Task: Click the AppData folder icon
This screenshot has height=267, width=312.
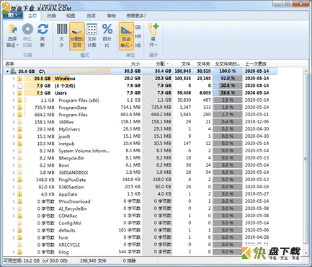Action: [19, 194]
